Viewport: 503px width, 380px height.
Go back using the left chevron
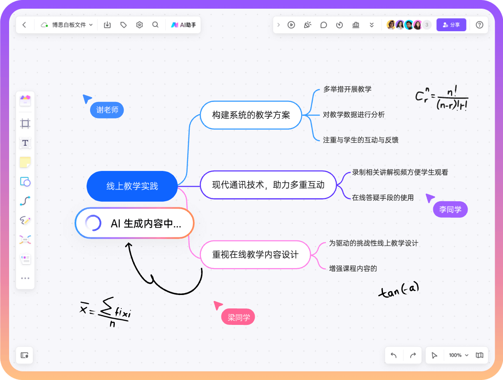click(24, 25)
